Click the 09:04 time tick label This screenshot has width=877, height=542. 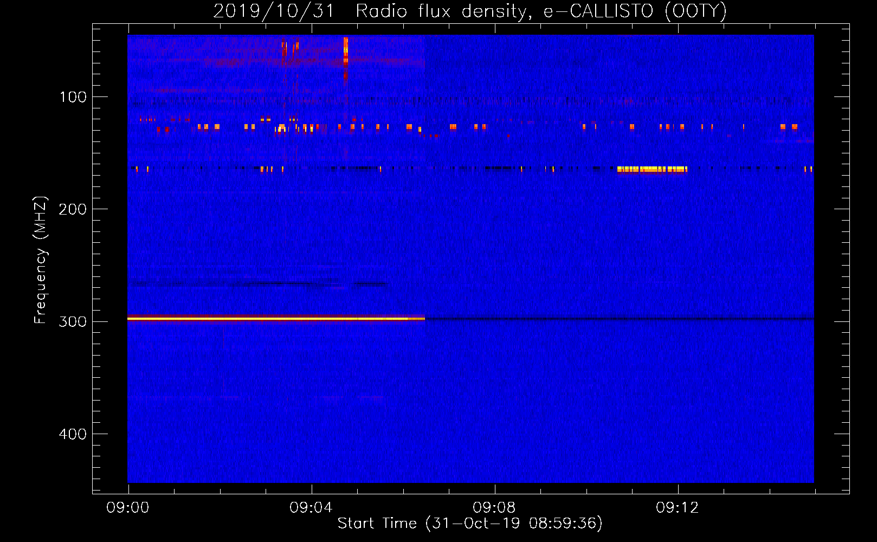pos(311,508)
